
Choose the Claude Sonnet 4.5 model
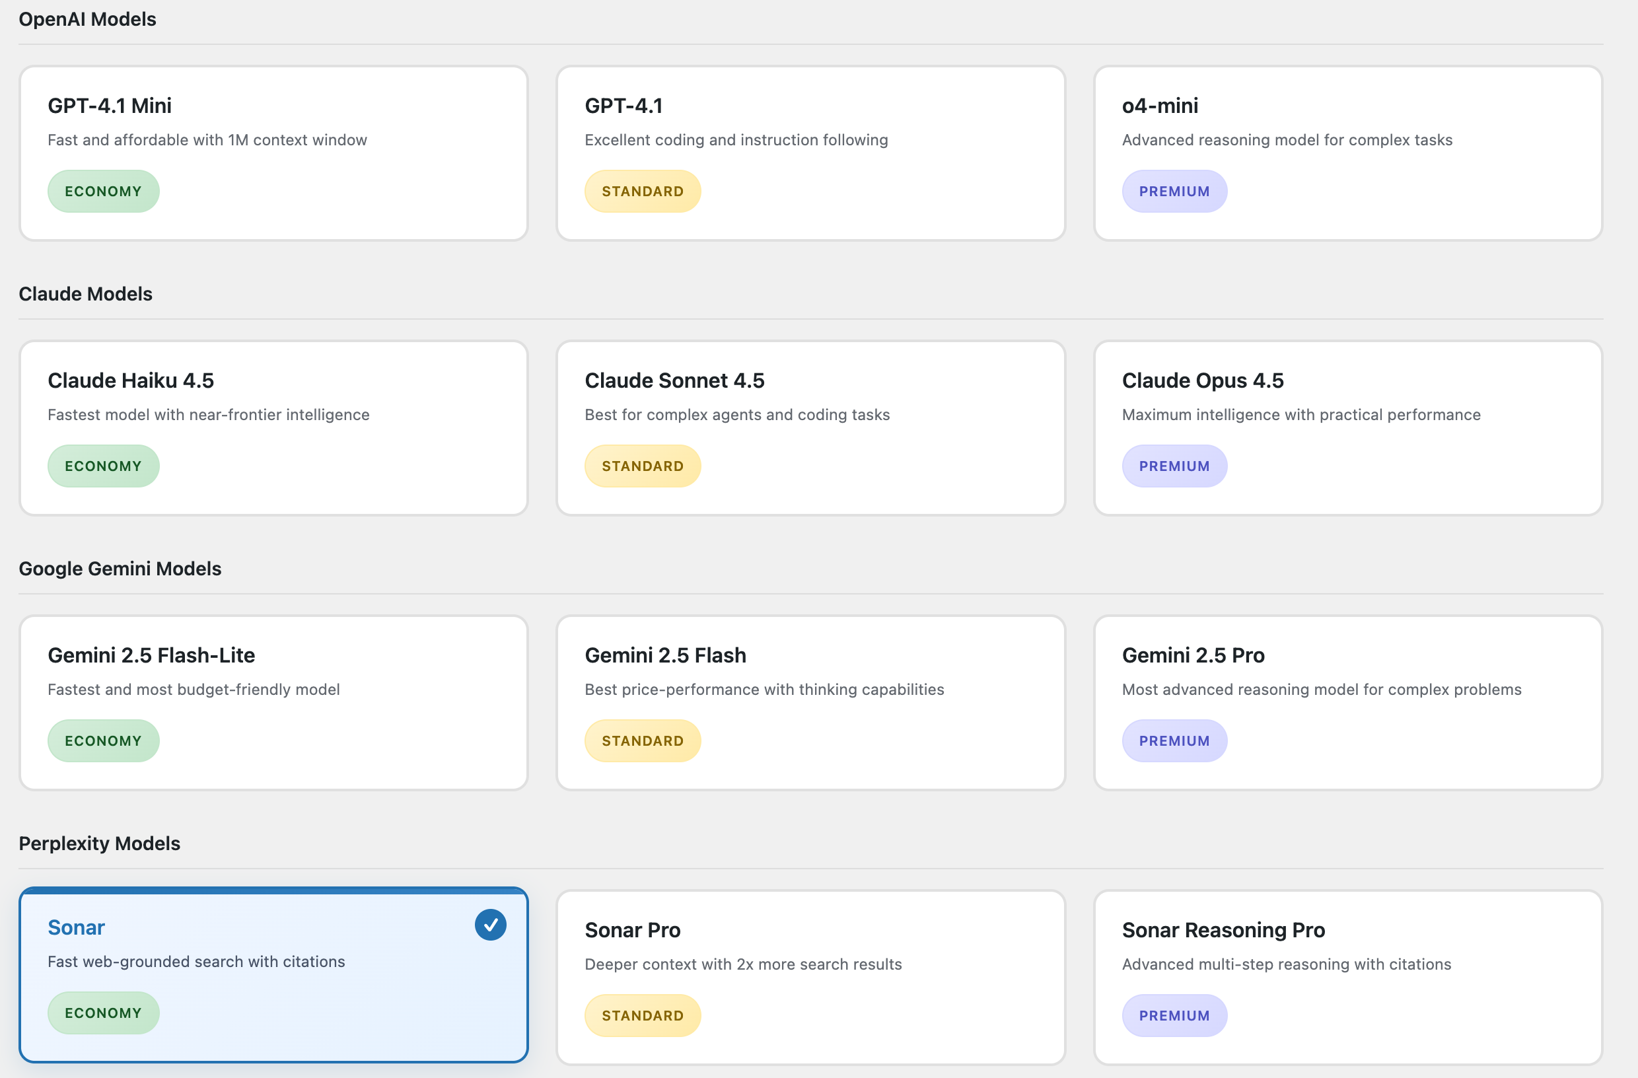pyautogui.click(x=810, y=427)
